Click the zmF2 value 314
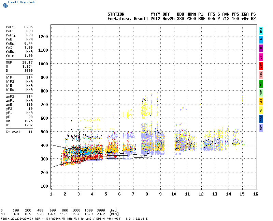Viewport: 273px width, 221px height. tap(29, 97)
